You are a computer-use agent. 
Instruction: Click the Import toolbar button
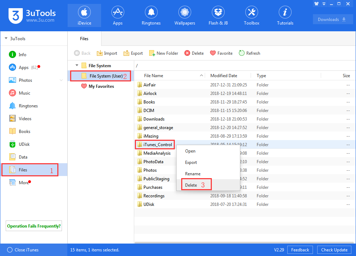pos(107,53)
